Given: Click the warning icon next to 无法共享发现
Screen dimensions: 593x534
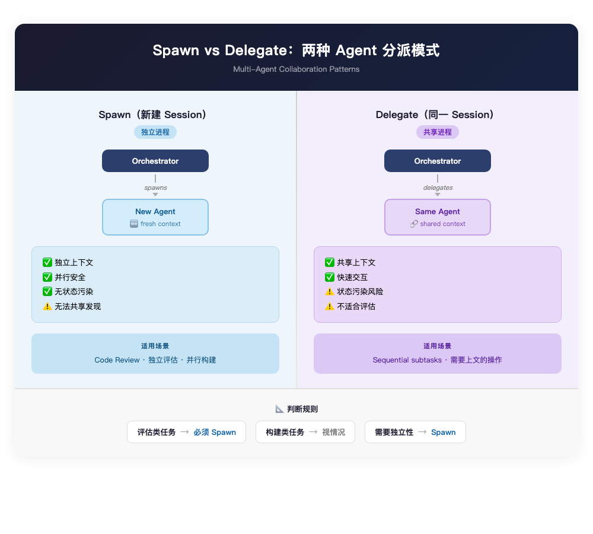Looking at the screenshot, I should click(47, 307).
